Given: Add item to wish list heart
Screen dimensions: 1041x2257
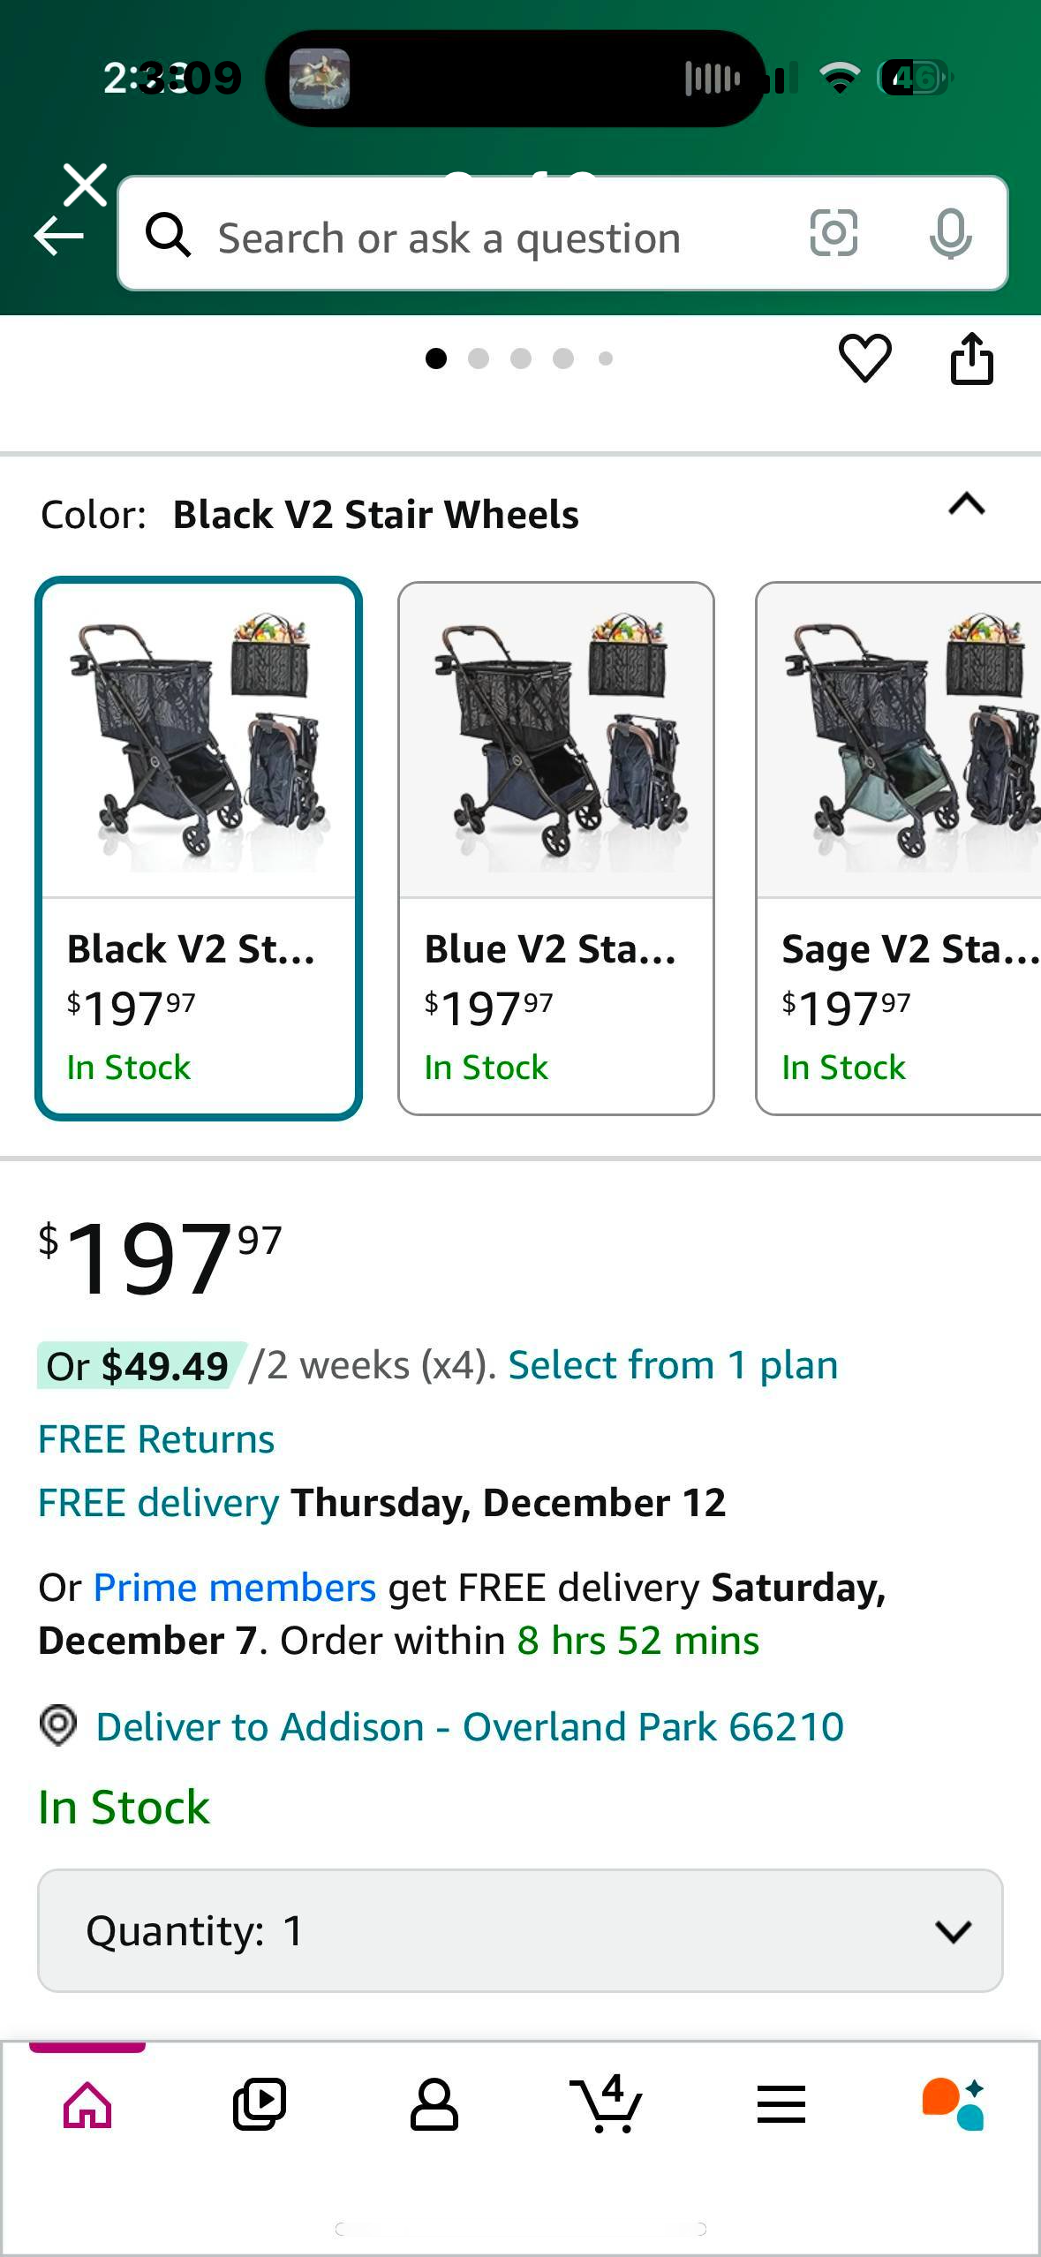Looking at the screenshot, I should [864, 359].
